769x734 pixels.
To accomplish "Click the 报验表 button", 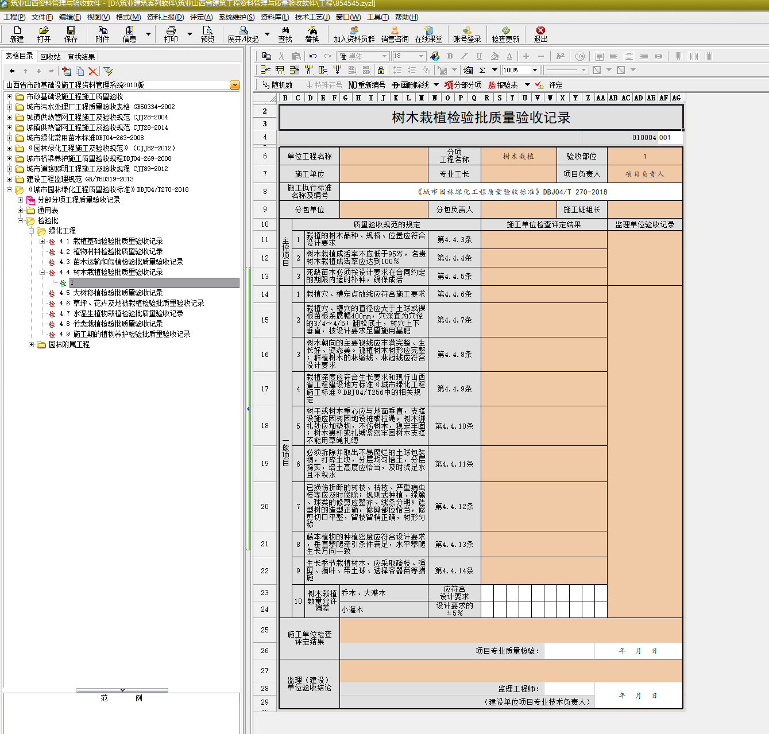I will tap(503, 85).
